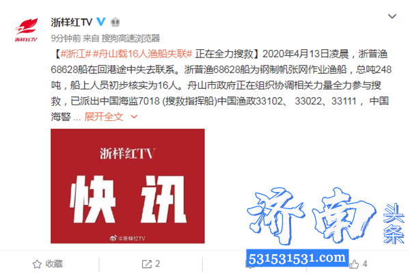Open the #舟山载16人渔船失联# hashtag
Screen dimensions: 410x274
143,54
